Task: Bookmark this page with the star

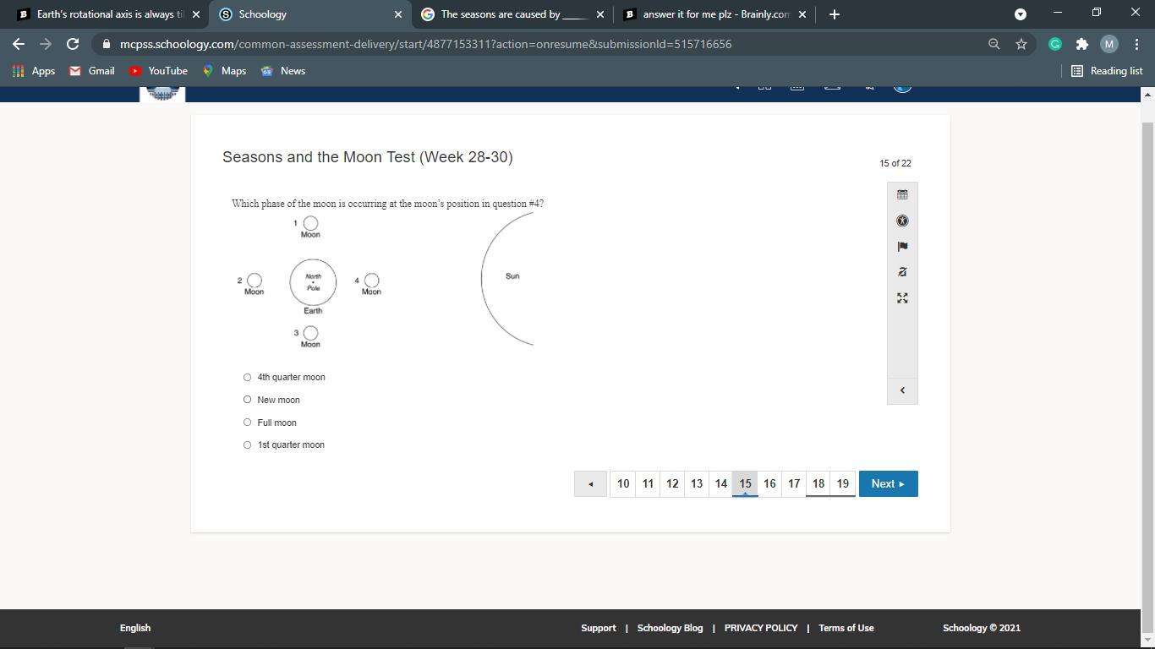Action: (1021, 44)
